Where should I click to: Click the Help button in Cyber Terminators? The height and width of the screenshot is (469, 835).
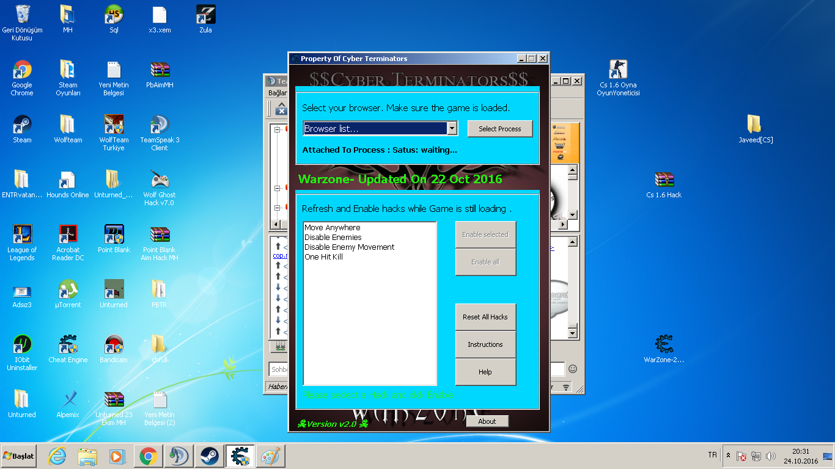pos(485,372)
